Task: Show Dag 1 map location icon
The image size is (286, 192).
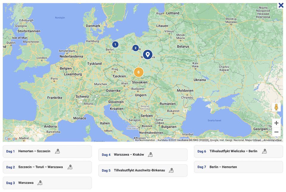Action: tap(57, 151)
